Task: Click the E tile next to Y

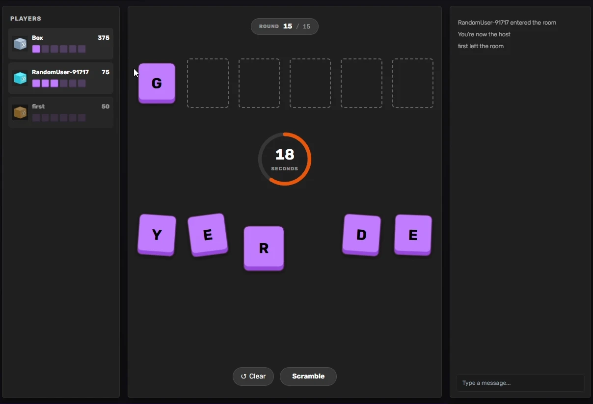Action: [208, 235]
